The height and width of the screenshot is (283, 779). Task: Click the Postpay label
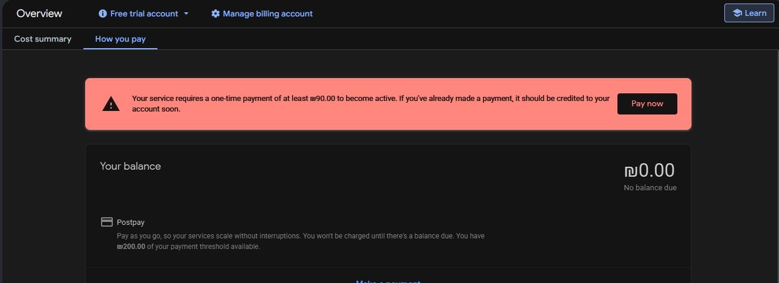point(130,223)
